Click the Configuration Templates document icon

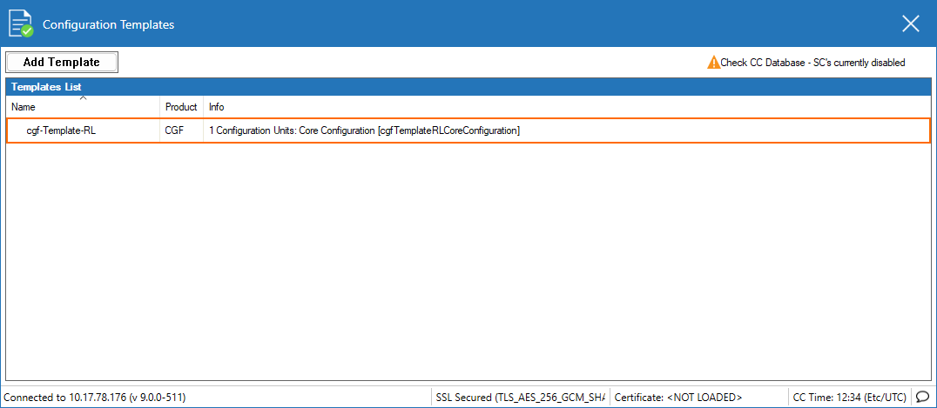(20, 23)
